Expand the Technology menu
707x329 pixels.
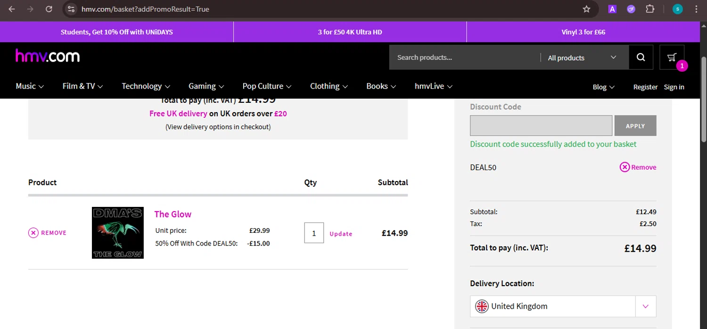(x=146, y=86)
